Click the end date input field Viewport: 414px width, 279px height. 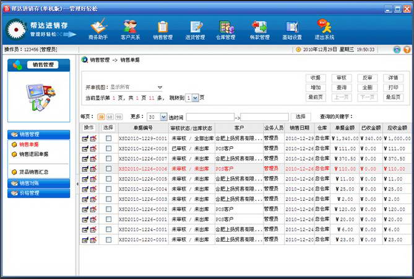[x=264, y=117]
